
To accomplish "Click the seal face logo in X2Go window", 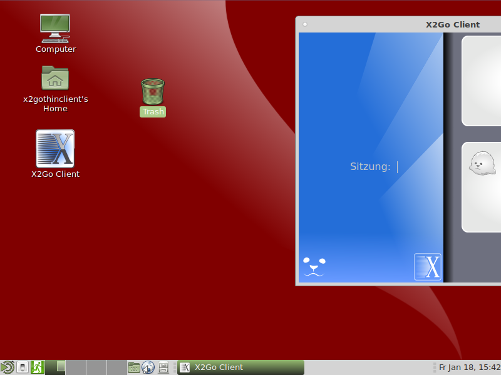I will click(x=314, y=267).
